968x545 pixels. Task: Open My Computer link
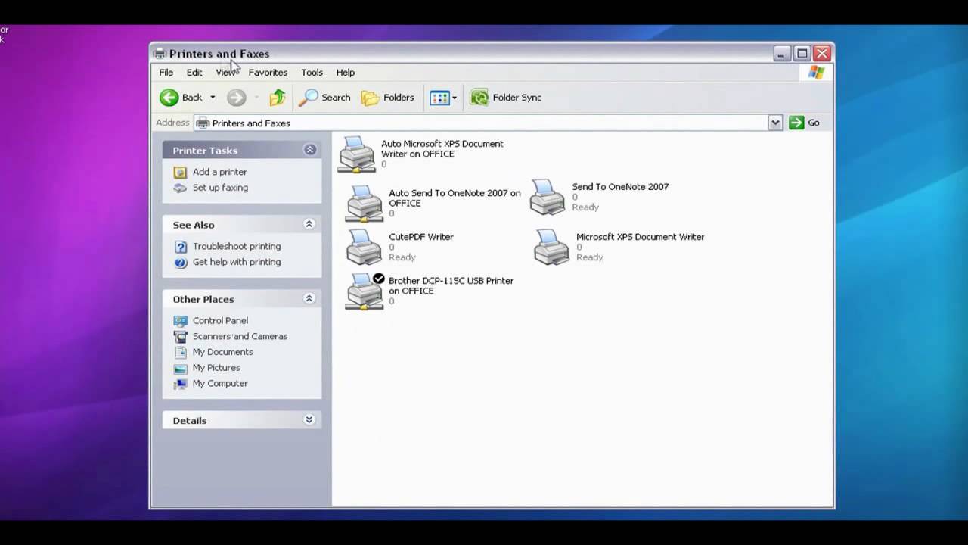pyautogui.click(x=220, y=383)
